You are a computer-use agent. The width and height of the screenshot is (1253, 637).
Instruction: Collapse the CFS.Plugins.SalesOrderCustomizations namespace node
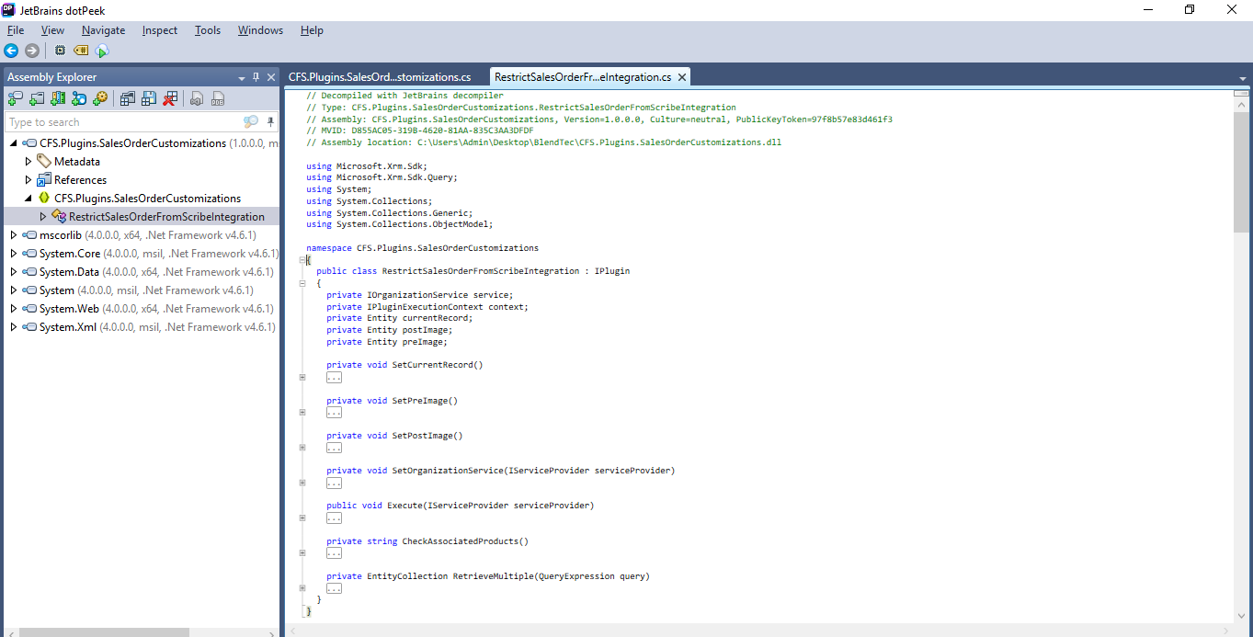click(28, 199)
